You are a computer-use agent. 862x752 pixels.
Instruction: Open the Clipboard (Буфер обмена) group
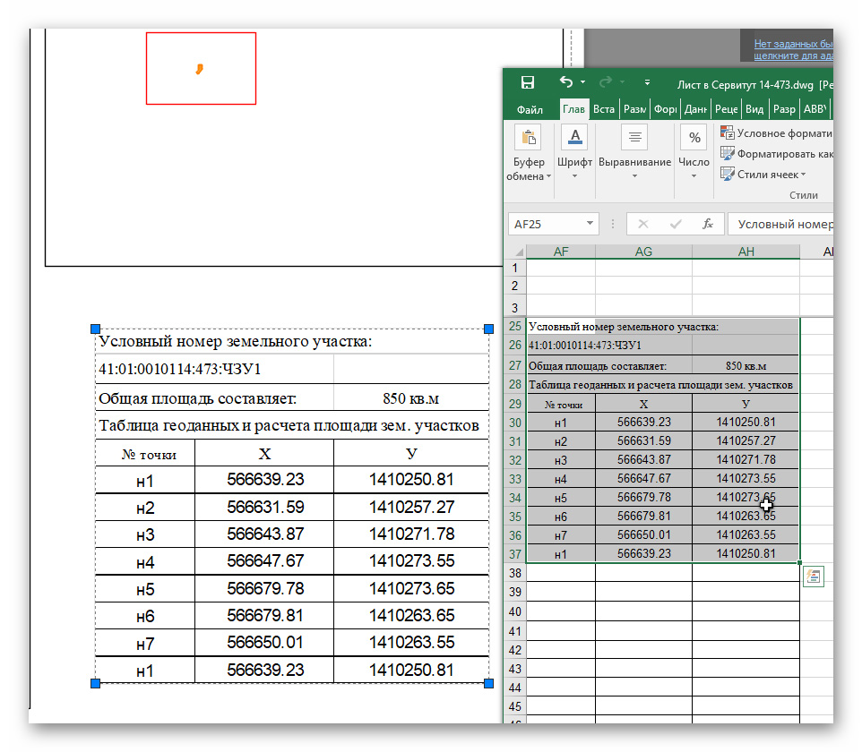(529, 152)
